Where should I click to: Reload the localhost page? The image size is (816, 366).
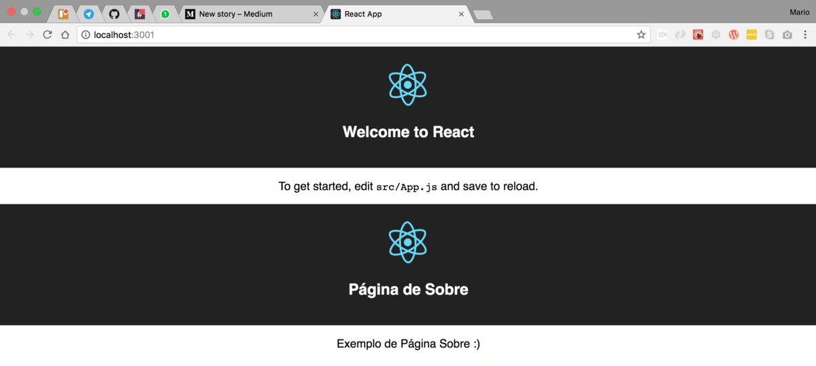click(47, 35)
